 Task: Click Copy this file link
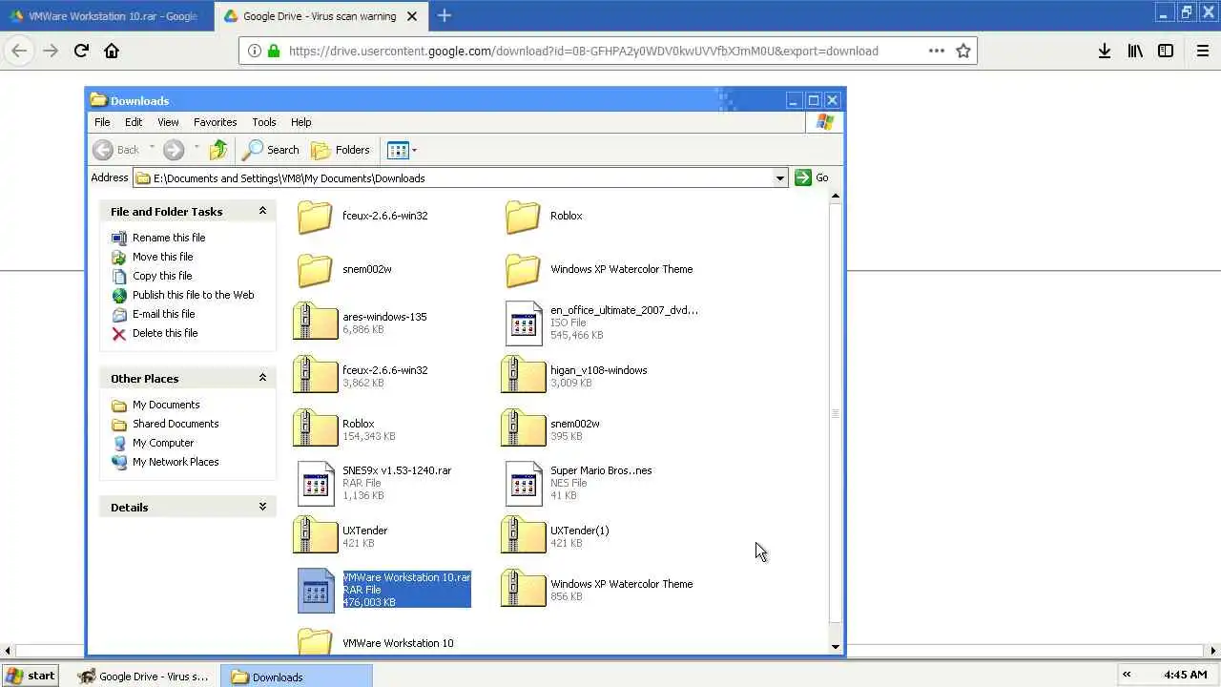[x=162, y=276]
